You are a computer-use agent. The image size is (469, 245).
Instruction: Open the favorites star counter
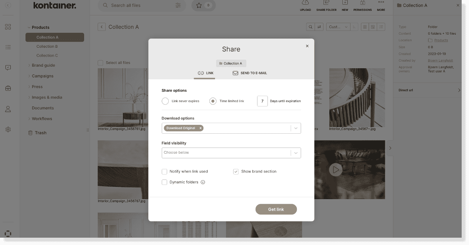[203, 5]
